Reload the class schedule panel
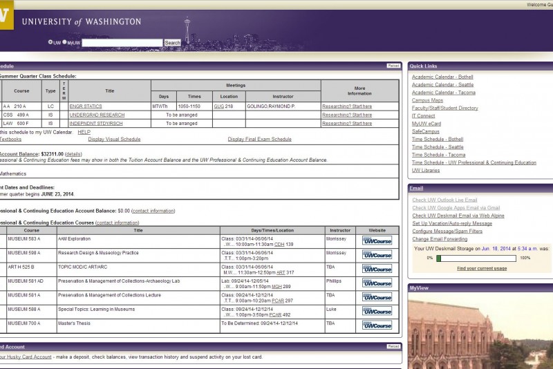553x369 pixels. (x=393, y=66)
